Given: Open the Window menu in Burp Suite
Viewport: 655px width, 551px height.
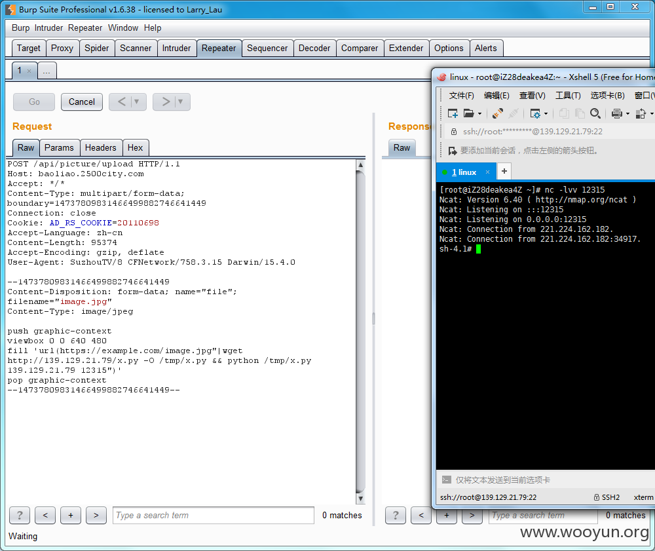Looking at the screenshot, I should 123,28.
